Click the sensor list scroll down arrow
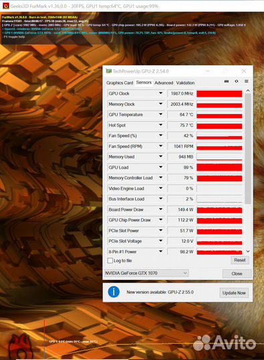This screenshot has height=360, width=264. [248, 251]
